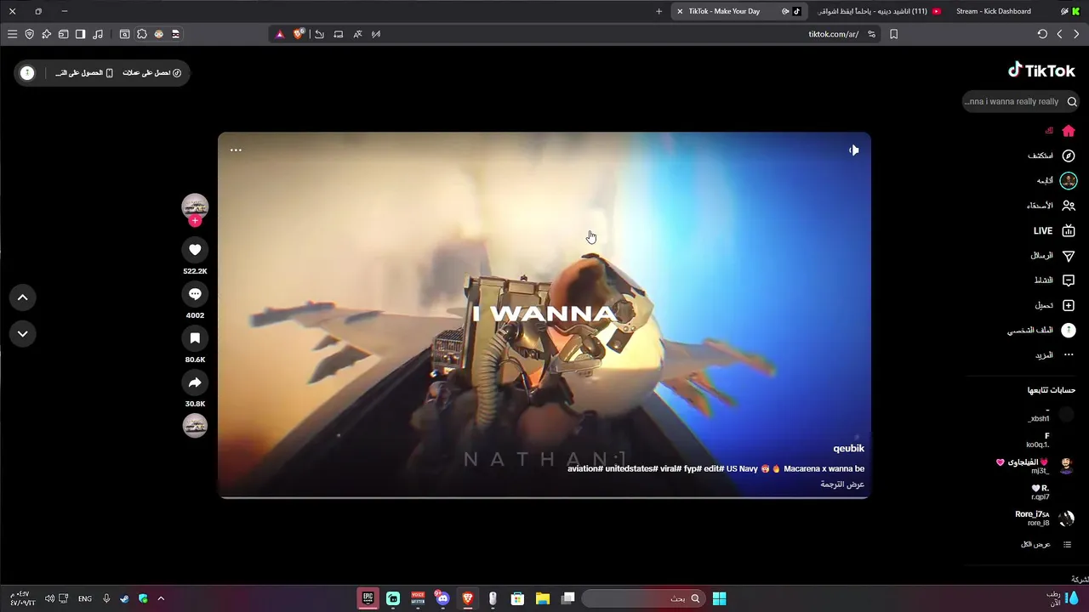This screenshot has width=1089, height=612.
Task: Open followed account _xbsh1
Action: pos(1051,415)
